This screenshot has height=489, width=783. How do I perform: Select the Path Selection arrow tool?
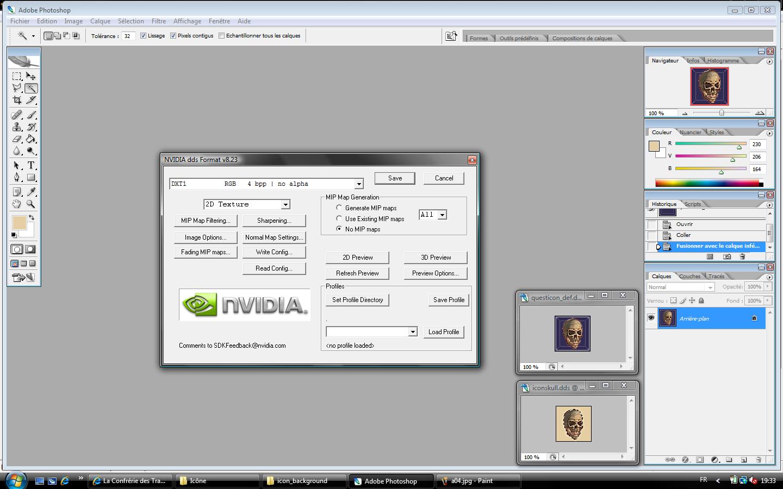point(17,165)
